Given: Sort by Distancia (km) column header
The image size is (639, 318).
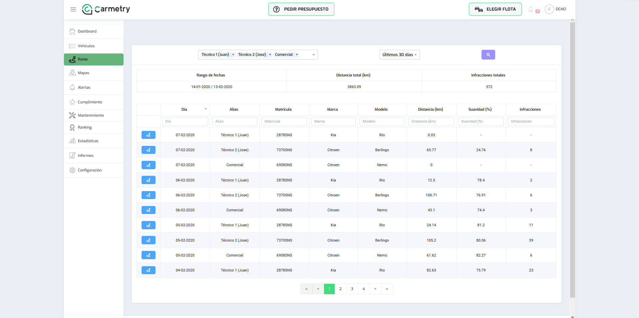Looking at the screenshot, I should [x=431, y=109].
